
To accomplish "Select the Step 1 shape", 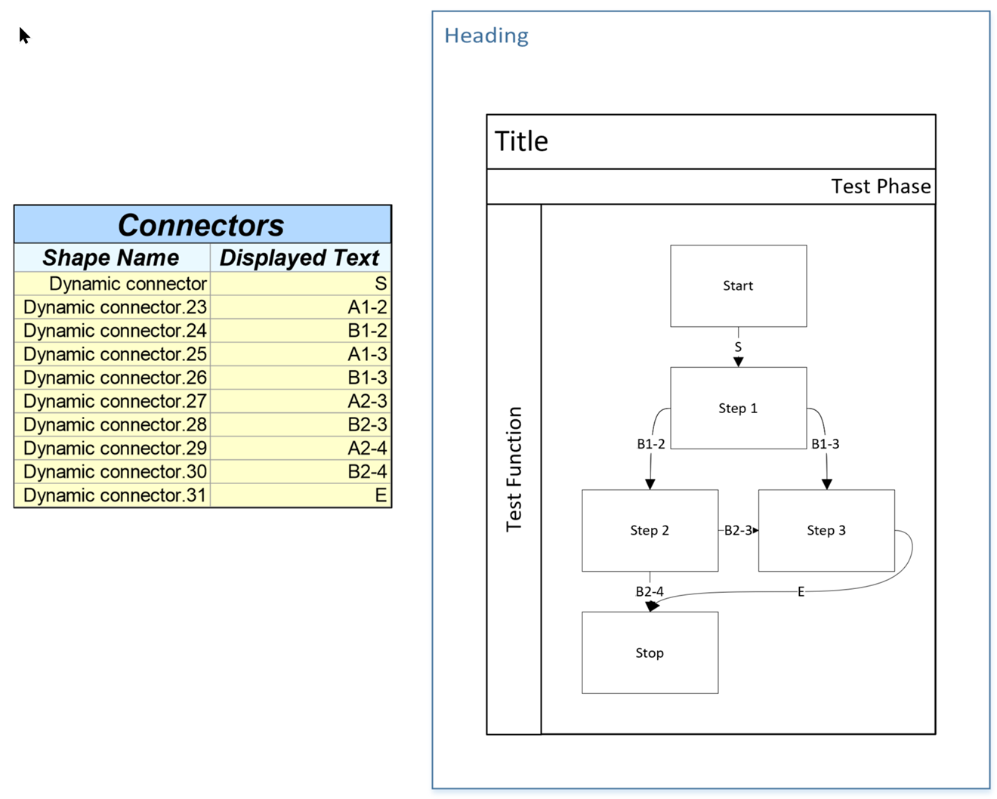I will coord(737,409).
